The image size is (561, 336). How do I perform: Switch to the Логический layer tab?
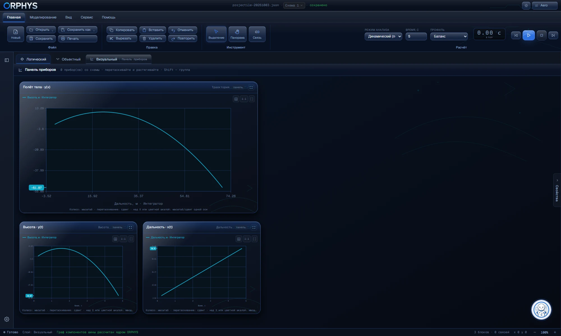pyautogui.click(x=33, y=59)
